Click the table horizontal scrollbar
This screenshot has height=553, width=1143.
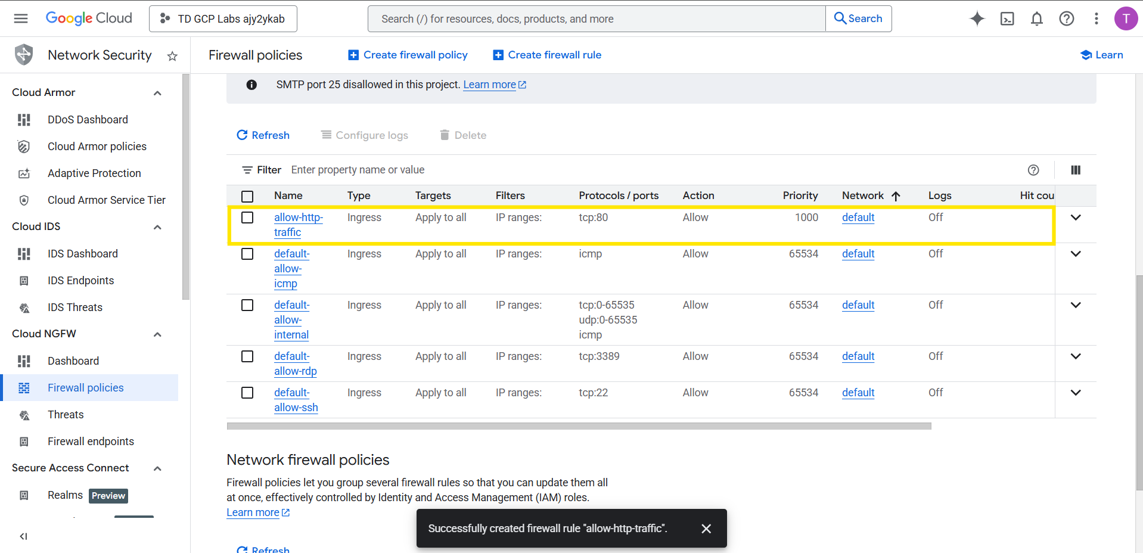coord(578,426)
